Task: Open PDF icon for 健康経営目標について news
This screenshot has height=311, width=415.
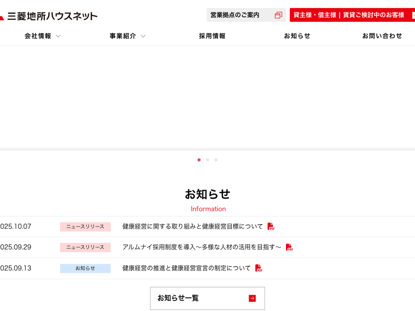Action: point(271,227)
